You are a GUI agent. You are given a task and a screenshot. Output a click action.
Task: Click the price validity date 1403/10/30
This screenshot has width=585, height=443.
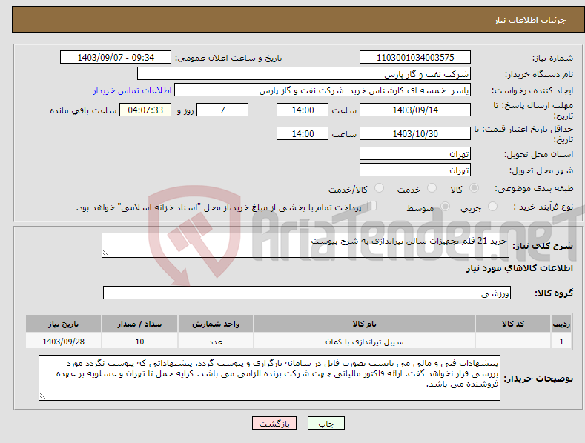(415, 133)
